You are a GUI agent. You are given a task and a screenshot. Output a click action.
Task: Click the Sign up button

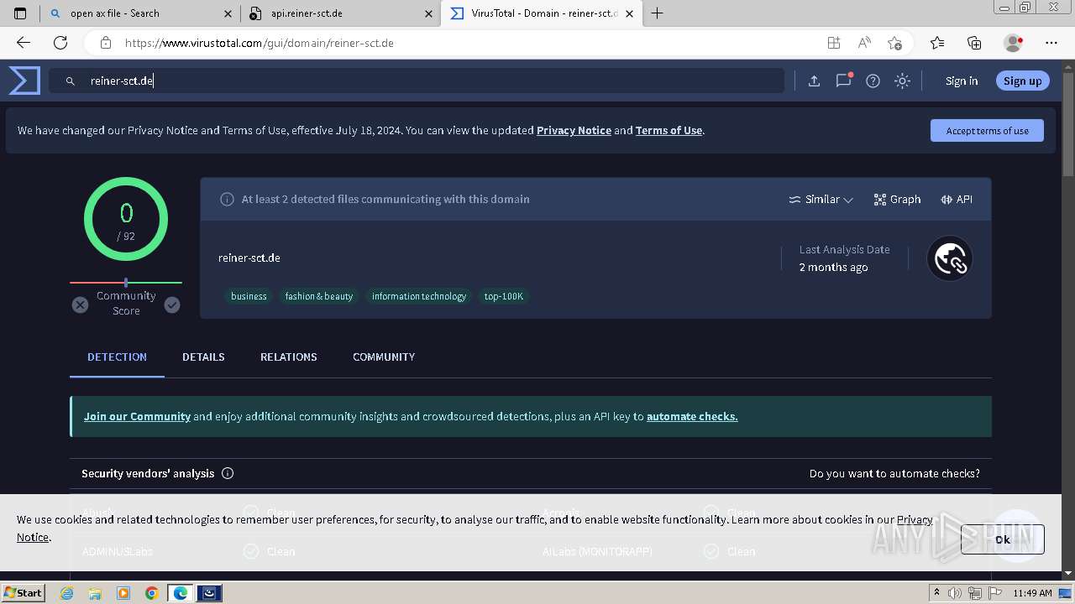click(x=1022, y=81)
